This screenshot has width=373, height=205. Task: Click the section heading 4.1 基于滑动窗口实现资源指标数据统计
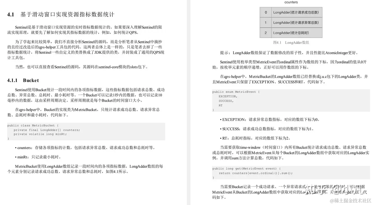(x=61, y=14)
